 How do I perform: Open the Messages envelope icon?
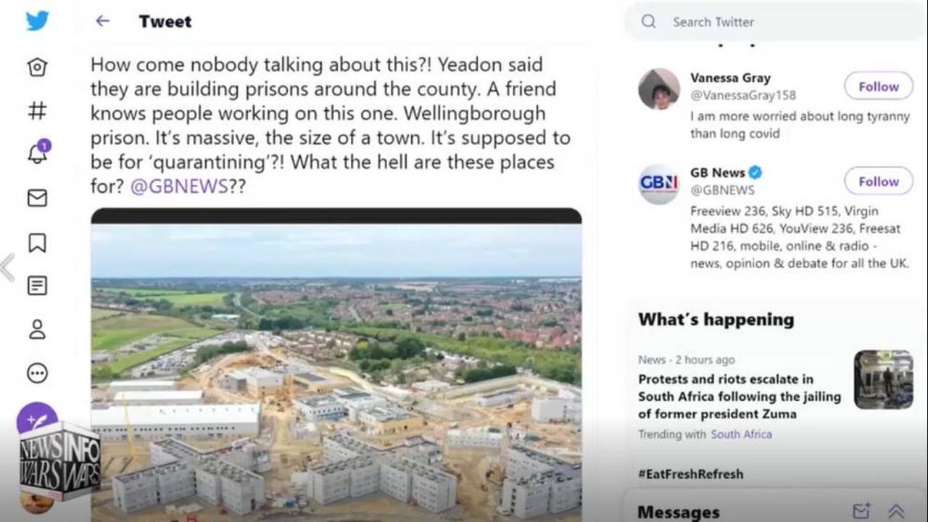pos(37,198)
